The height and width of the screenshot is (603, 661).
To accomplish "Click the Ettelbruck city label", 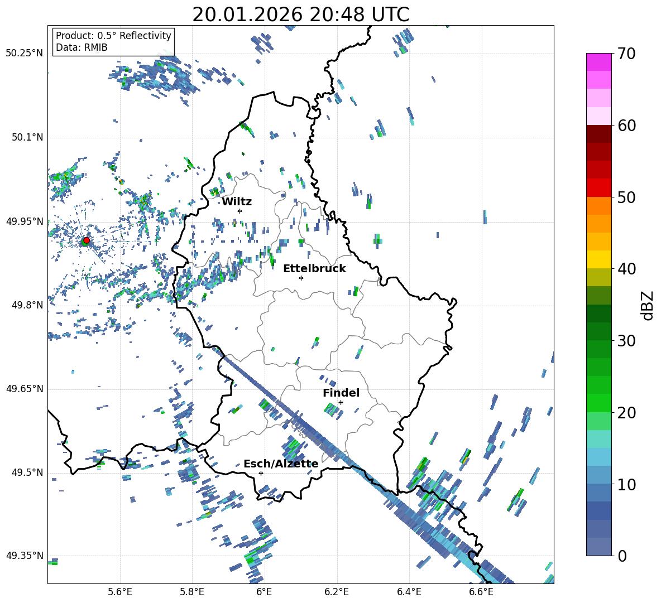I will pyautogui.click(x=314, y=269).
